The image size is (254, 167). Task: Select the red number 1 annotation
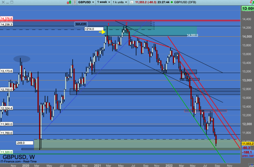(x=109, y=25)
